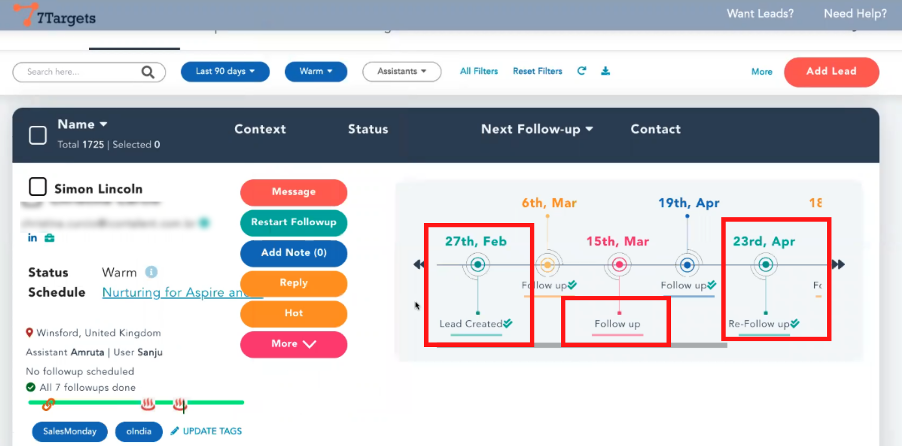The width and height of the screenshot is (902, 446).
Task: Open the Last 90 days dropdown
Action: (x=225, y=71)
